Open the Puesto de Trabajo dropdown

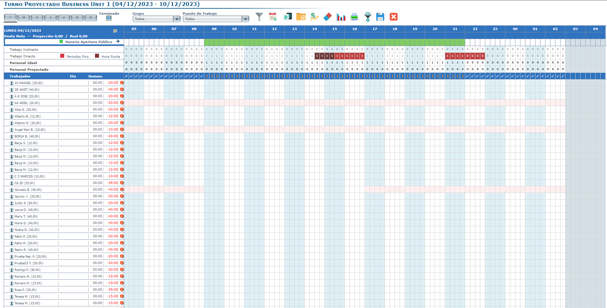pyautogui.click(x=245, y=19)
